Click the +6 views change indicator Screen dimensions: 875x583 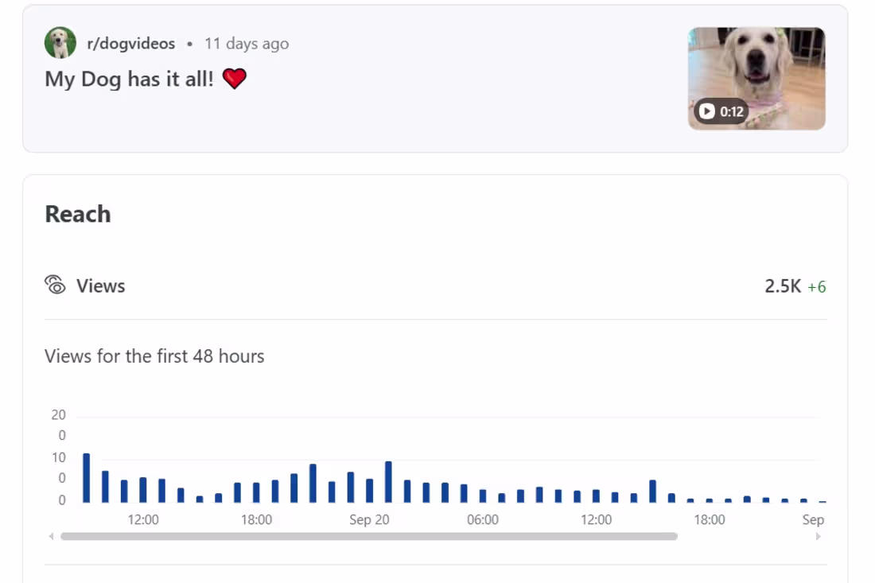pos(817,287)
